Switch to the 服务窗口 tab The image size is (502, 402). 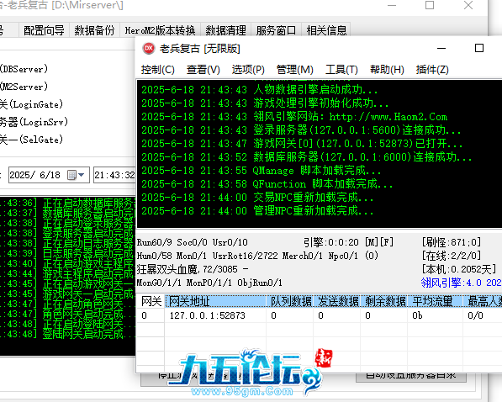[x=276, y=30]
